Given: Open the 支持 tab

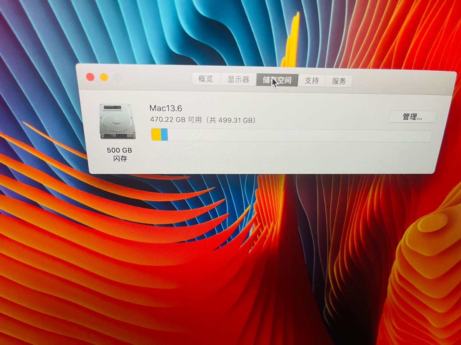Looking at the screenshot, I should 311,81.
